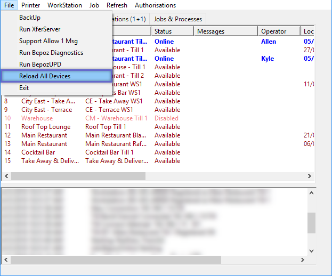Open the Printer menu
The width and height of the screenshot is (332, 276).
pyautogui.click(x=31, y=5)
